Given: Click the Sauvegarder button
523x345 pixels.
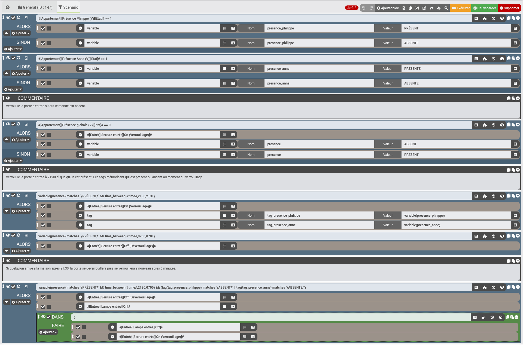Looking at the screenshot, I should [484, 8].
